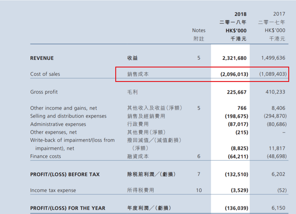This screenshot has height=214, width=296.
Task: Select the REVENUE row label
Action: (x=42, y=58)
